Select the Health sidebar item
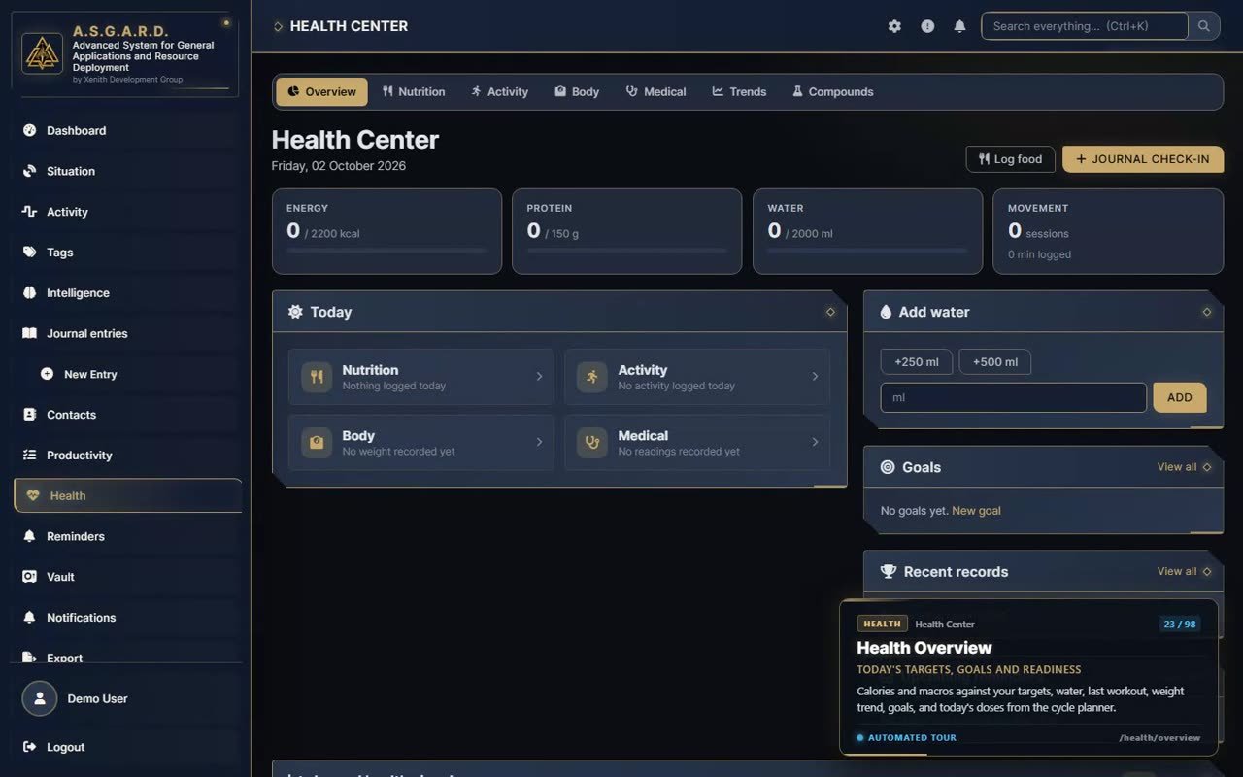Viewport: 1243px width, 777px height. pyautogui.click(x=127, y=495)
